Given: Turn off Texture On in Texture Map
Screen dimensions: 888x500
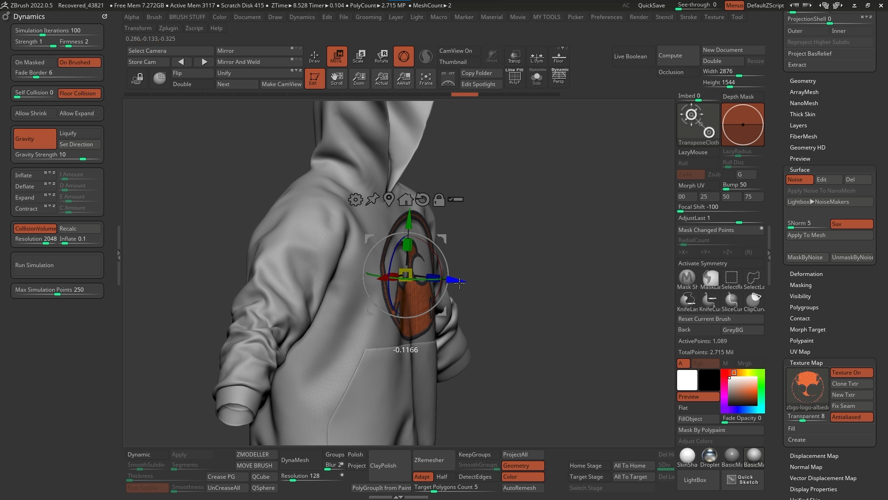Looking at the screenshot, I should point(851,372).
